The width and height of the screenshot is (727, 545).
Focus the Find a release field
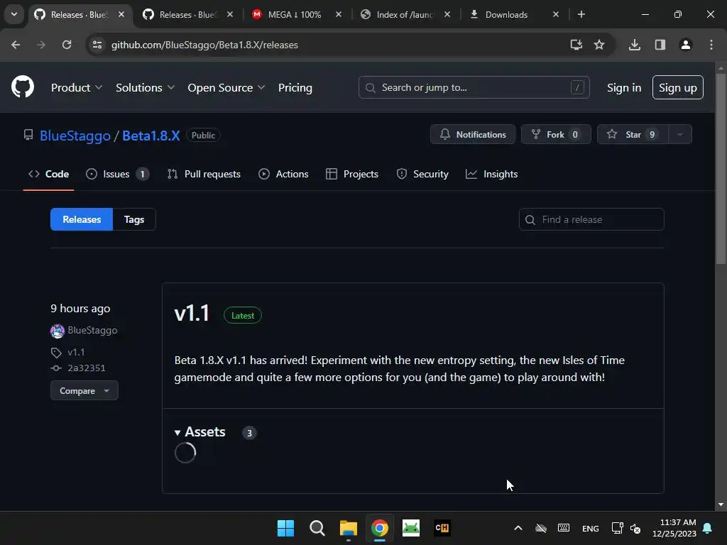591,219
